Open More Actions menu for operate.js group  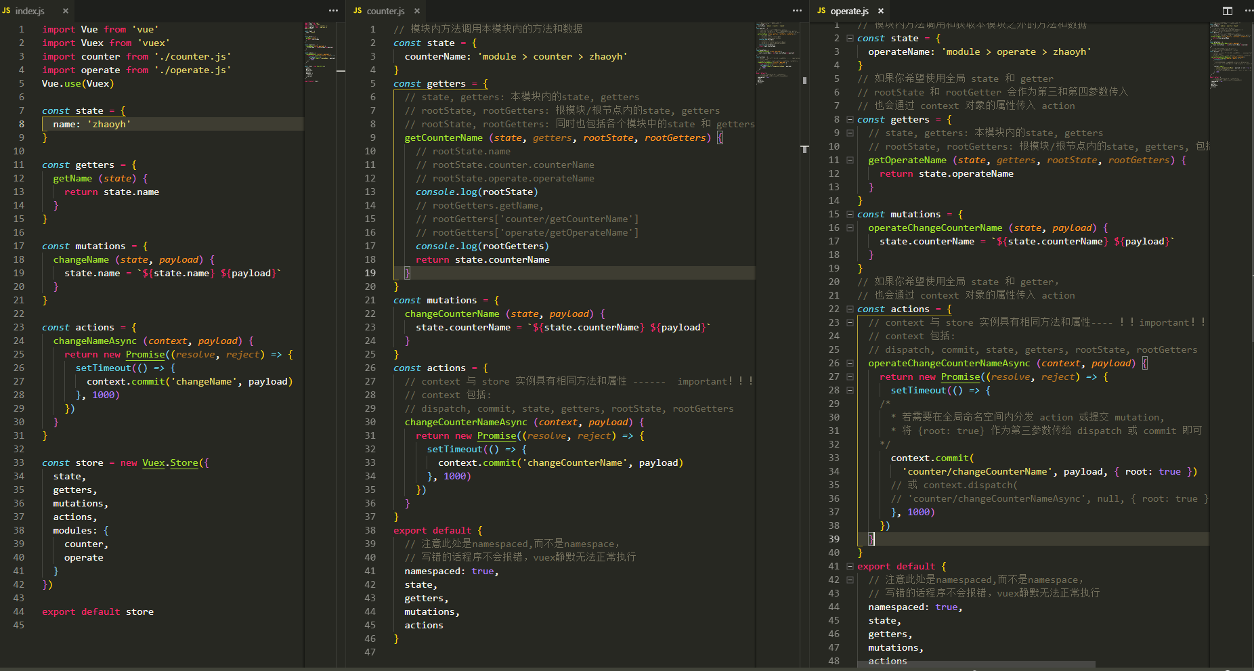[1248, 10]
